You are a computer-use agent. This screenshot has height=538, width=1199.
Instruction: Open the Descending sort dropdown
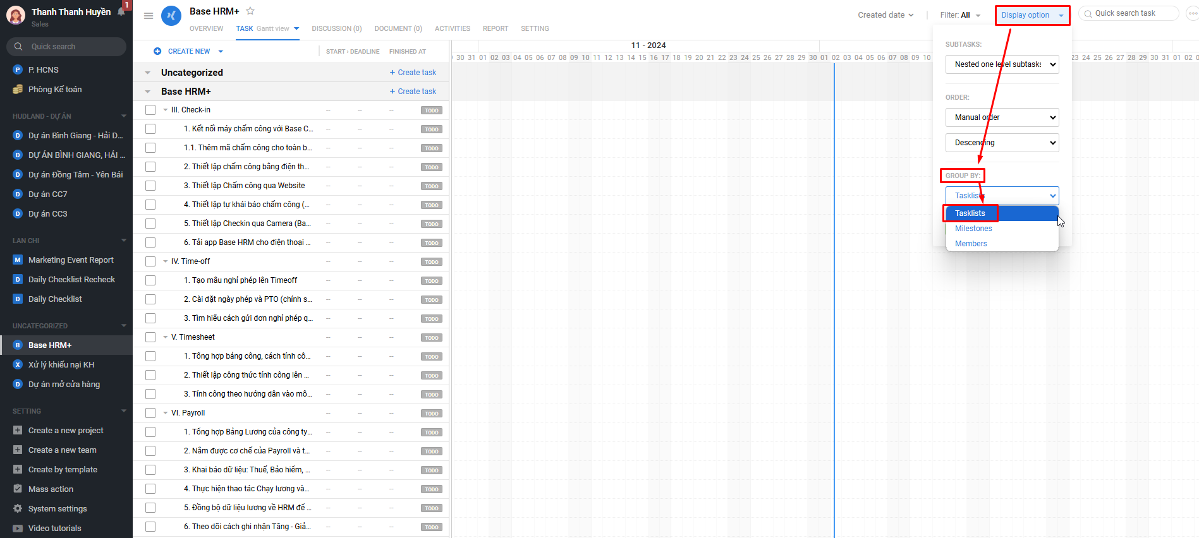1002,143
